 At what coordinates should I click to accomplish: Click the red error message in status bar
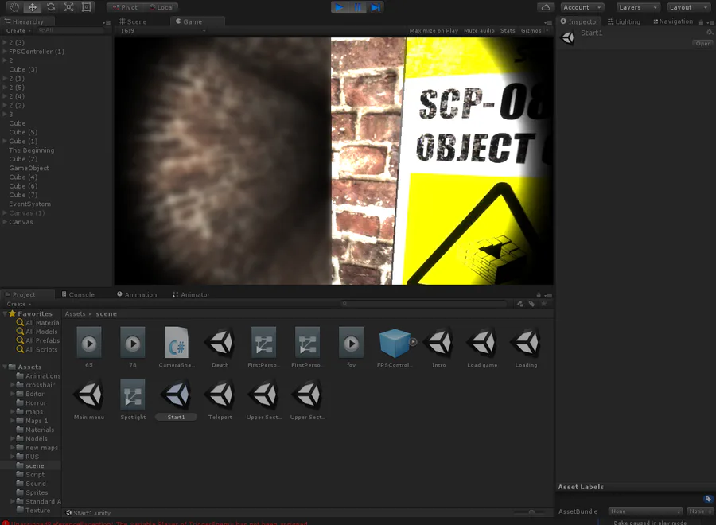(x=155, y=523)
